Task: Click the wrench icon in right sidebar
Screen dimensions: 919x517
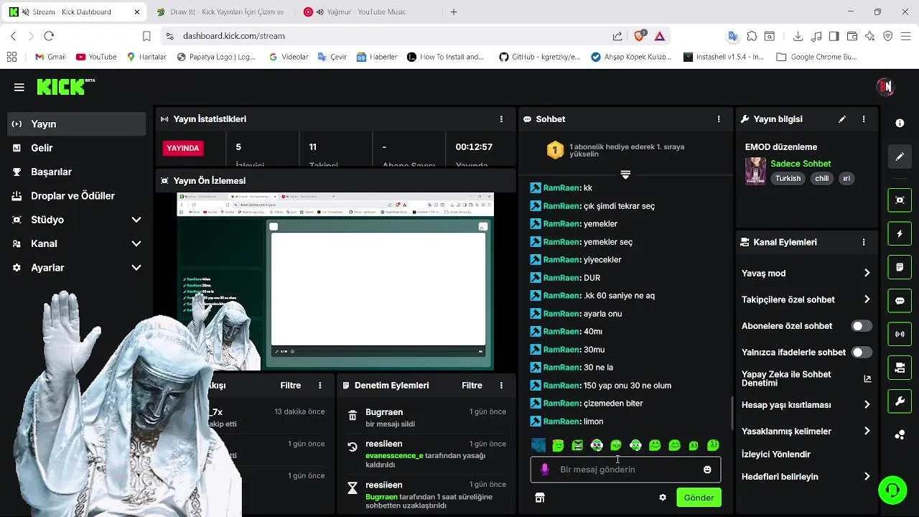Action: click(900, 401)
